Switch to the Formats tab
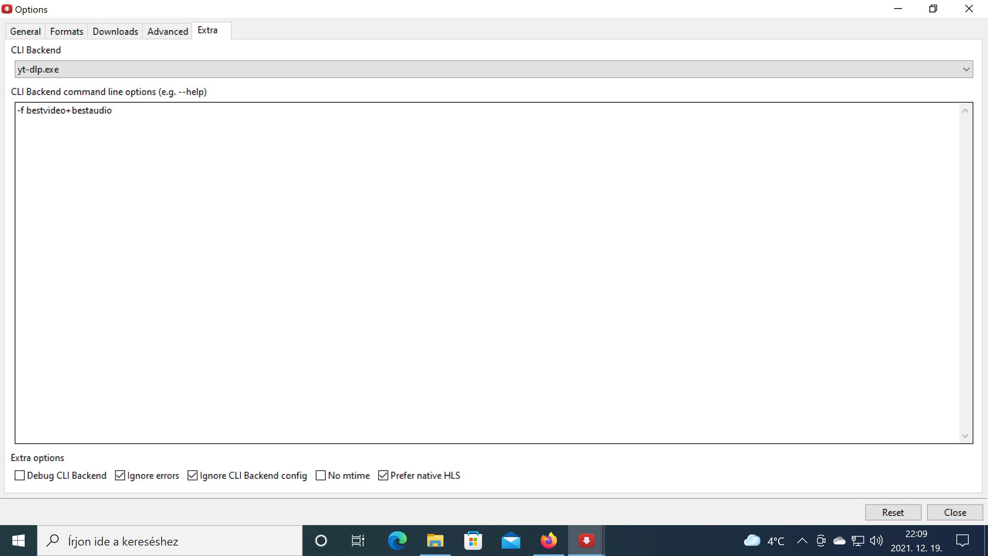Viewport: 988px width, 556px height. click(x=66, y=31)
